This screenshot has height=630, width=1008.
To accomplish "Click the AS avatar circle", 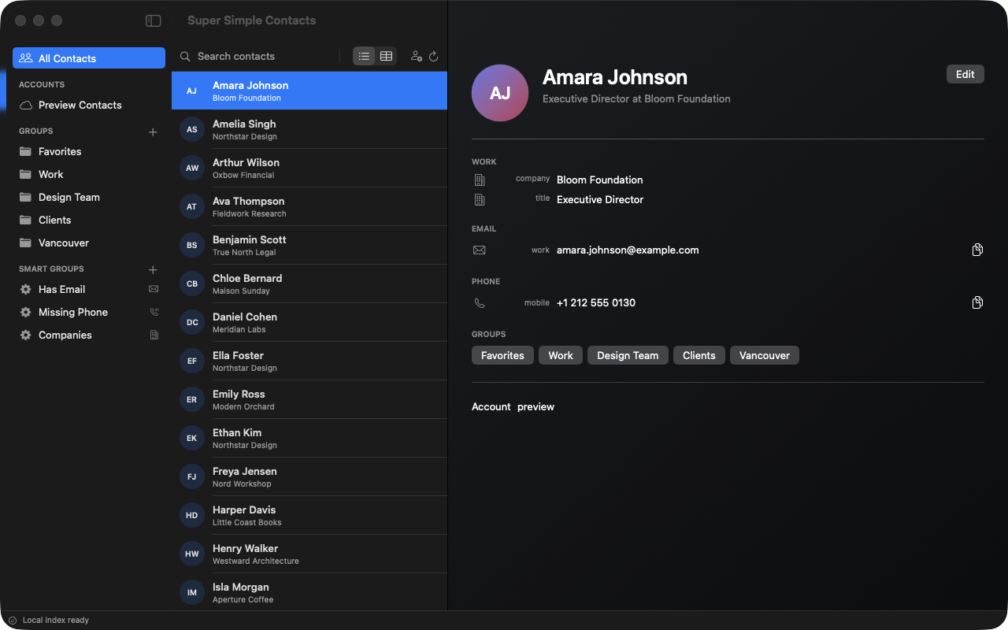I will point(192,129).
